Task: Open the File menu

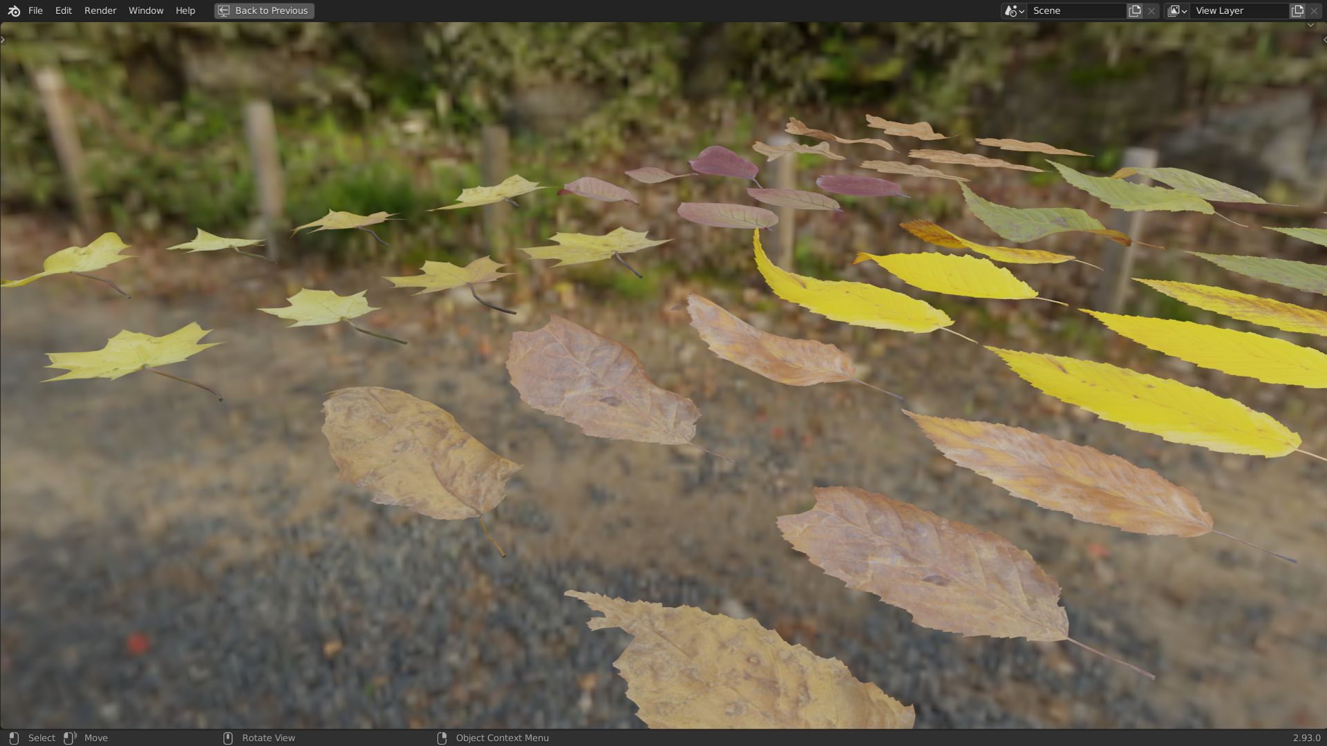Action: point(35,10)
